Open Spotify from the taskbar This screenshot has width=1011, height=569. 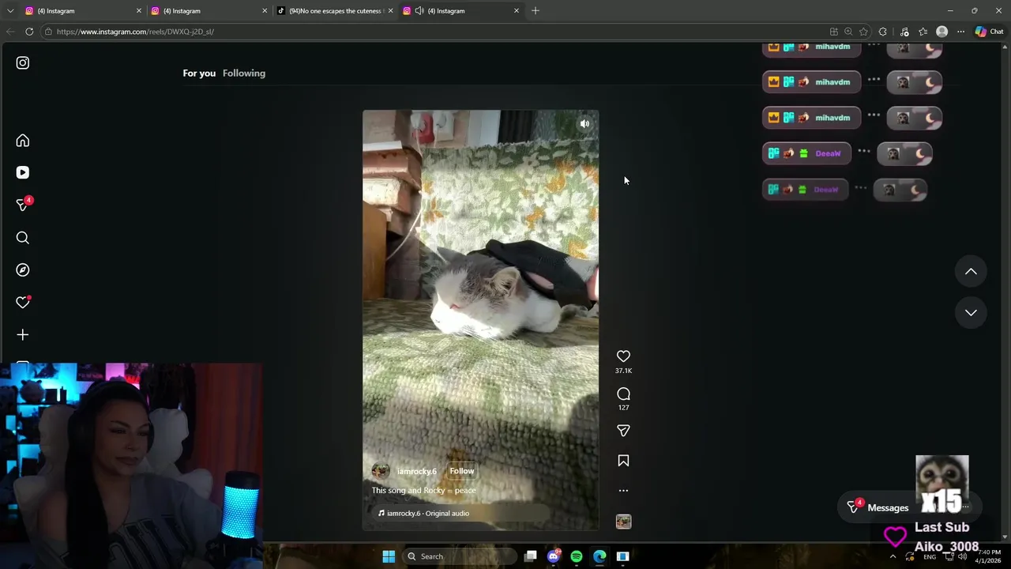[577, 556]
